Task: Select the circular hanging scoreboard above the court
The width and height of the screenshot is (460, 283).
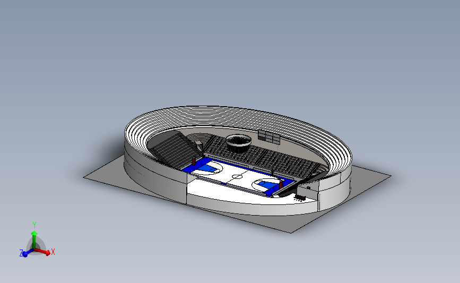Action: tap(239, 144)
